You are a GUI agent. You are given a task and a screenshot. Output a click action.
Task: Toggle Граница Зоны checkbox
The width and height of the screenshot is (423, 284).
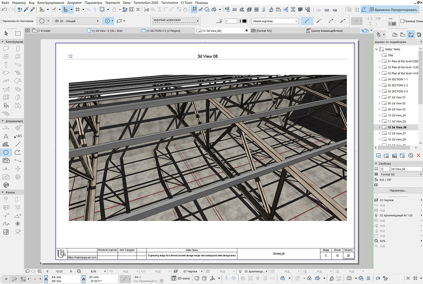pos(402,21)
